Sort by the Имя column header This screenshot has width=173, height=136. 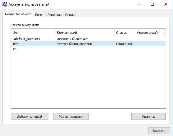coord(33,33)
